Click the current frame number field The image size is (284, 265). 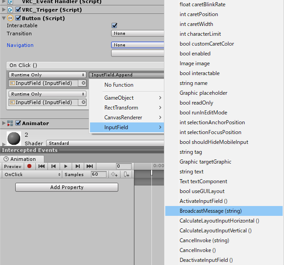[124, 166]
